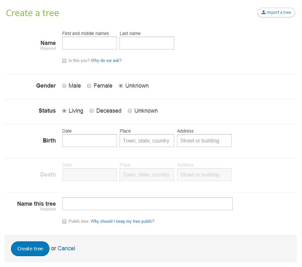Click the Import a tree upload icon
302x267 pixels.
click(x=263, y=12)
